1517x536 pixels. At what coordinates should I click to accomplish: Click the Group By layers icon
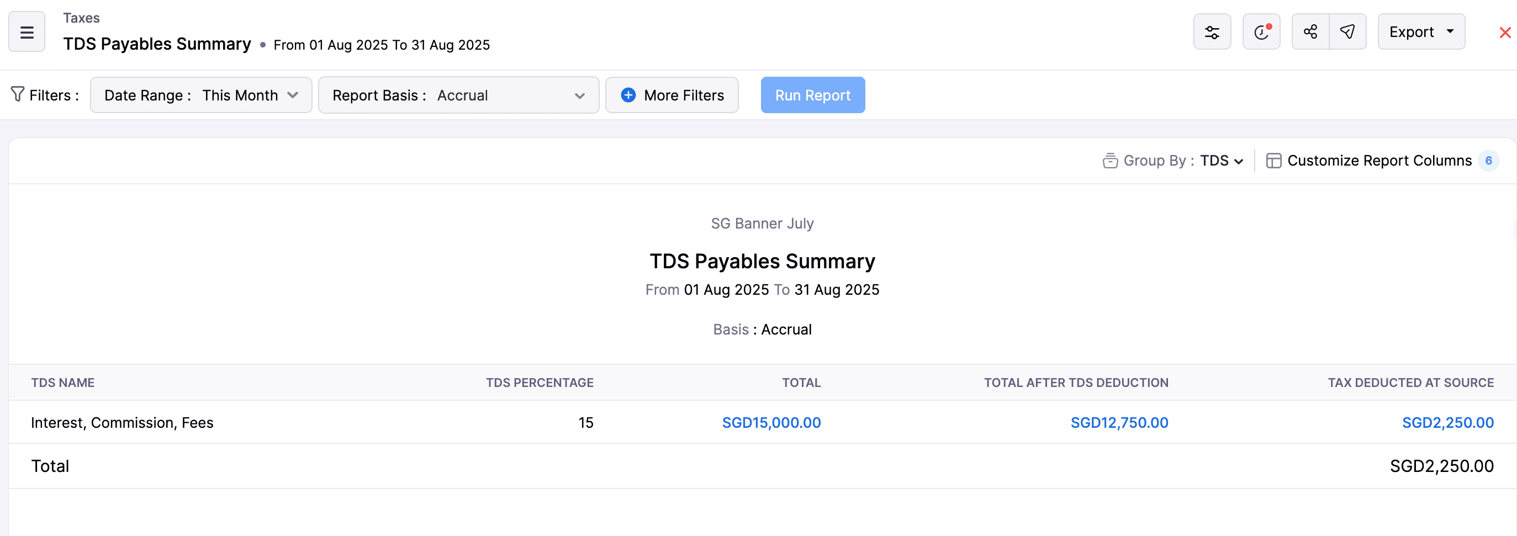pyautogui.click(x=1109, y=160)
